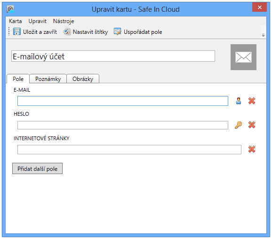Click the INTERNETOVÉ STRÁNKY field label
272x239 pixels.
[x=41, y=138]
